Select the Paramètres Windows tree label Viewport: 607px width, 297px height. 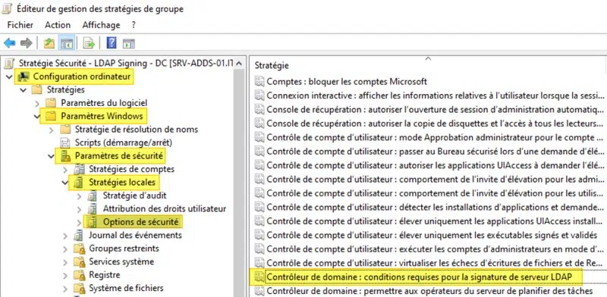(102, 116)
